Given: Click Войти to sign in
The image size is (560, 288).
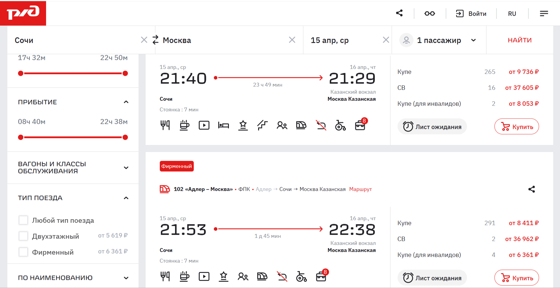Looking at the screenshot, I should tap(471, 14).
